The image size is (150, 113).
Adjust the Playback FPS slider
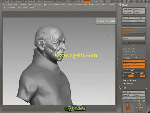(134, 55)
